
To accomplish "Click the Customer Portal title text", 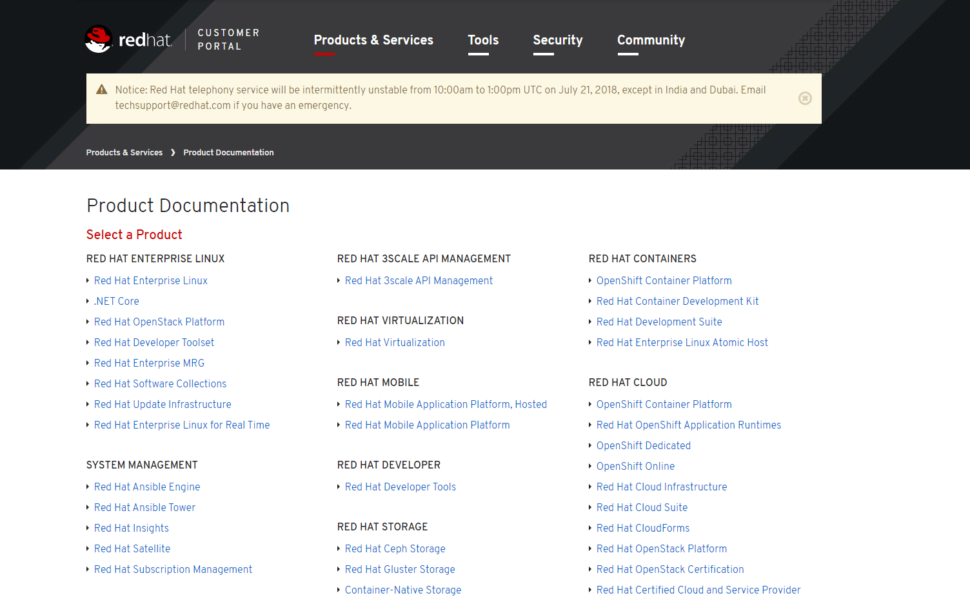I will 228,39.
